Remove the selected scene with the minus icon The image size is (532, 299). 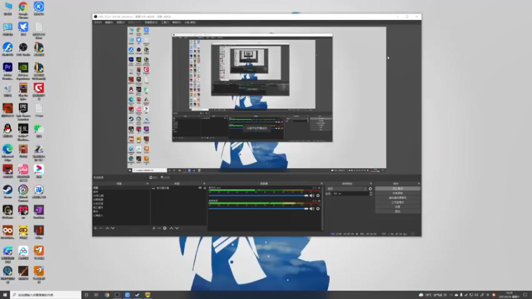coord(101,228)
